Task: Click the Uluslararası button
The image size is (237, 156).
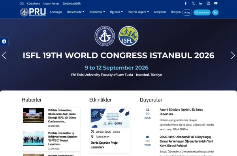Action: 202,12
